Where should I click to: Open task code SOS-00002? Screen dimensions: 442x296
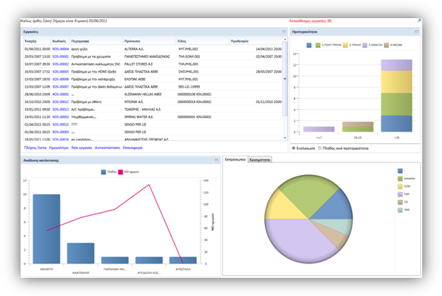pos(61,64)
